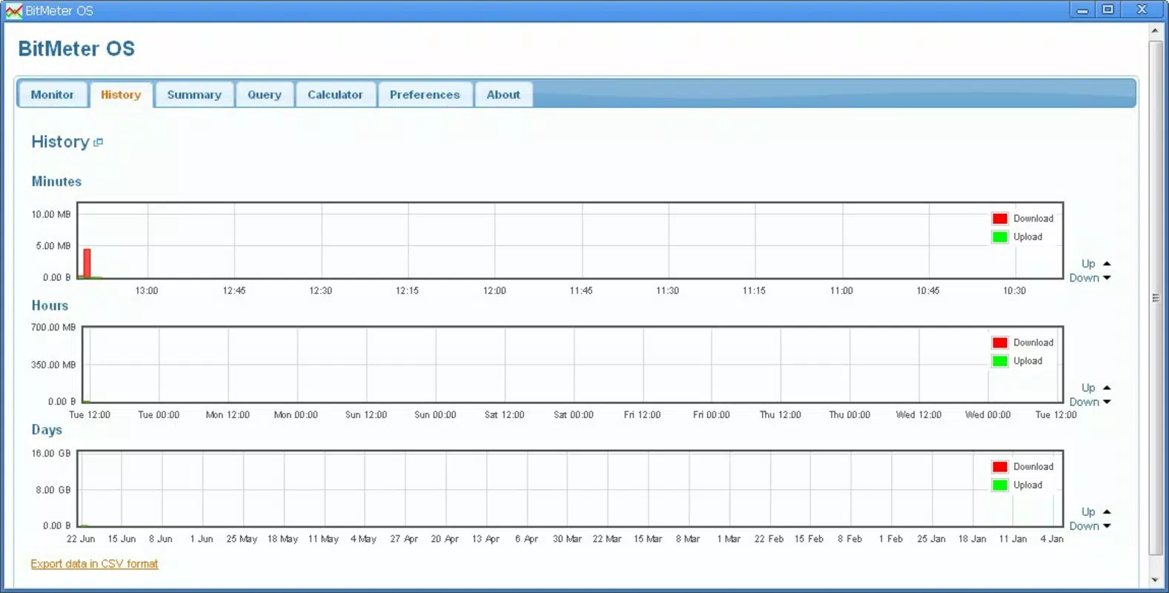Viewport: 1169px width, 593px height.
Task: Click the 22 Jun label on Days axis
Action: [x=81, y=539]
